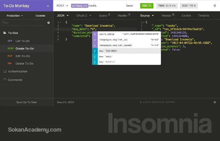The width and height of the screenshot is (220, 141).
Task: Fold line 1 in request body editor
Action: point(60,22)
